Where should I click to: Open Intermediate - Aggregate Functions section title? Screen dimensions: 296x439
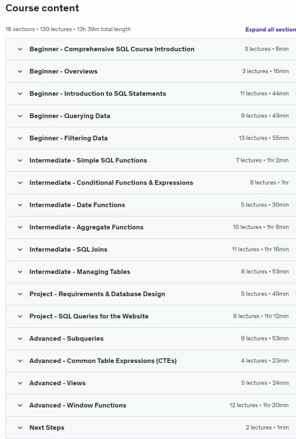[x=86, y=227]
